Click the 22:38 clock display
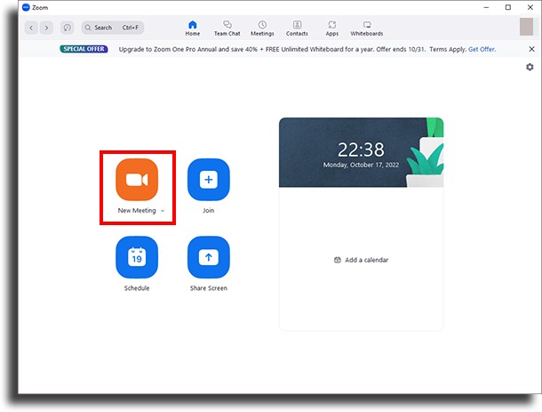The width and height of the screenshot is (542, 412). (361, 149)
